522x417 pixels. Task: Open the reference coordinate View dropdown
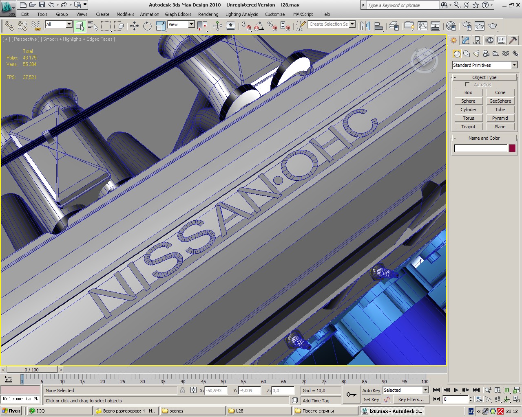pos(181,24)
